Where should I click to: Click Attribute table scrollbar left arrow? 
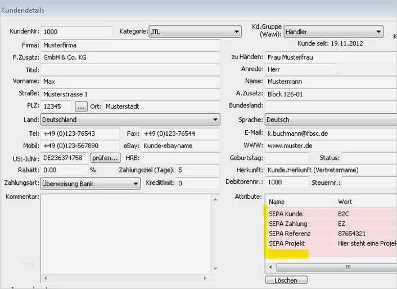pos(270,267)
